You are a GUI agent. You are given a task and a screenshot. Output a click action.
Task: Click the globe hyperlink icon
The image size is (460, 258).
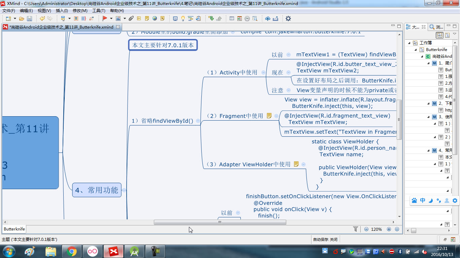pyautogui.click(x=155, y=18)
